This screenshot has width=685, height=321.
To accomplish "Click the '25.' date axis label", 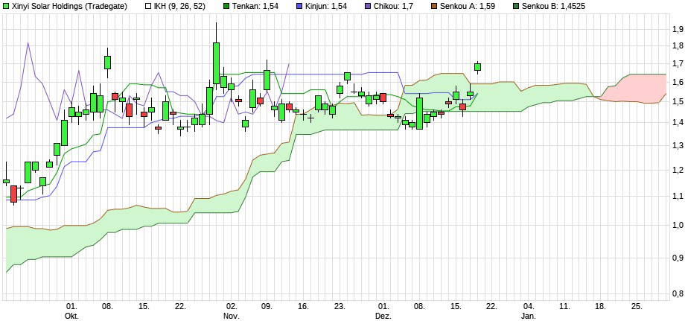I will click(637, 307).
